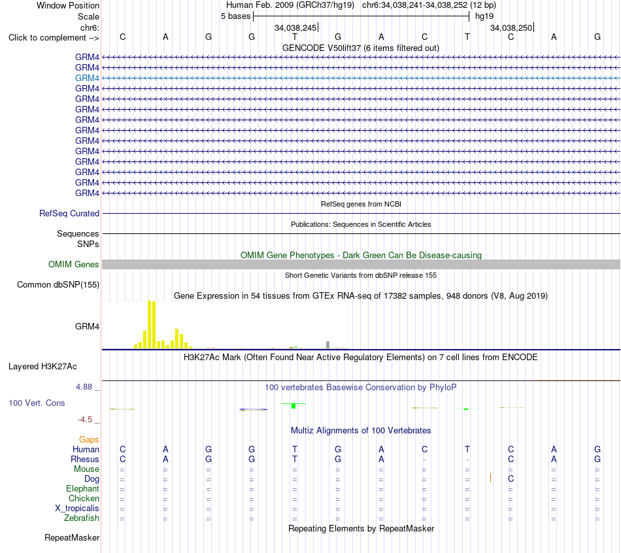Click the 'Chicken' species label
This screenshot has width=621, height=553.
click(x=84, y=498)
